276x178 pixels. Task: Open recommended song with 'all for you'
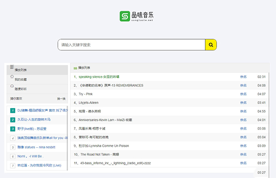(x=42, y=138)
